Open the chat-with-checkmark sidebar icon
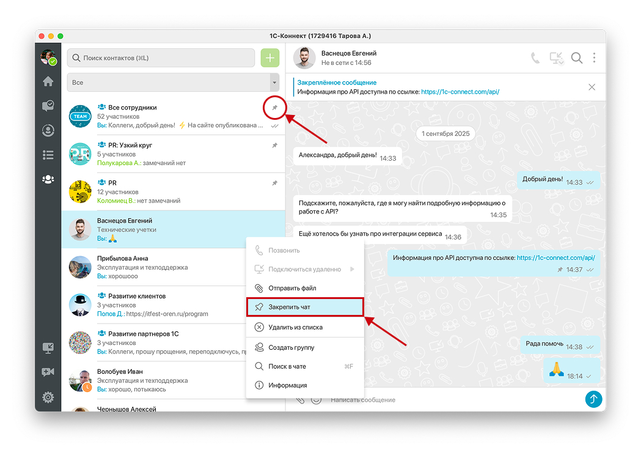641x458 pixels. tap(48, 106)
